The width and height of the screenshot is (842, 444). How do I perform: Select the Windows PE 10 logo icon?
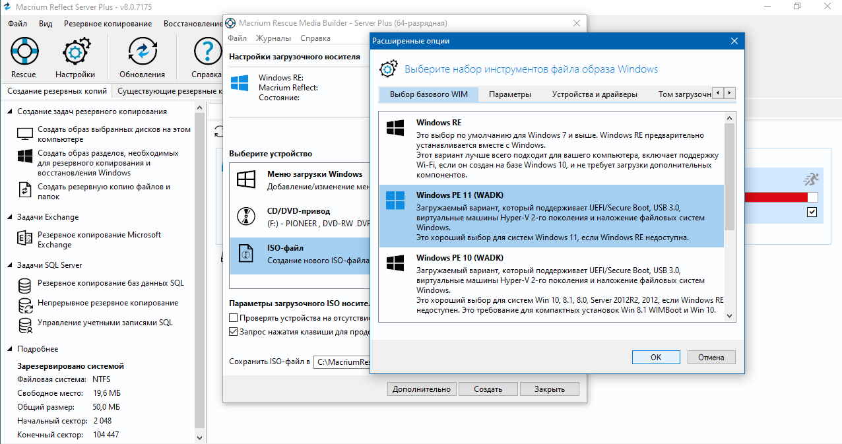[x=395, y=263]
